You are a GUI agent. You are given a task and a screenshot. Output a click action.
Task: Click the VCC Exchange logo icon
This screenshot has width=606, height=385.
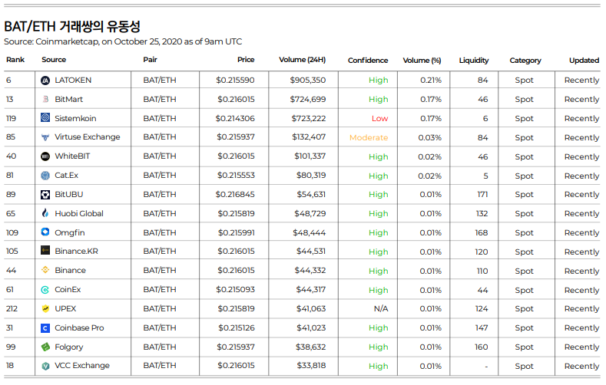pos(45,366)
